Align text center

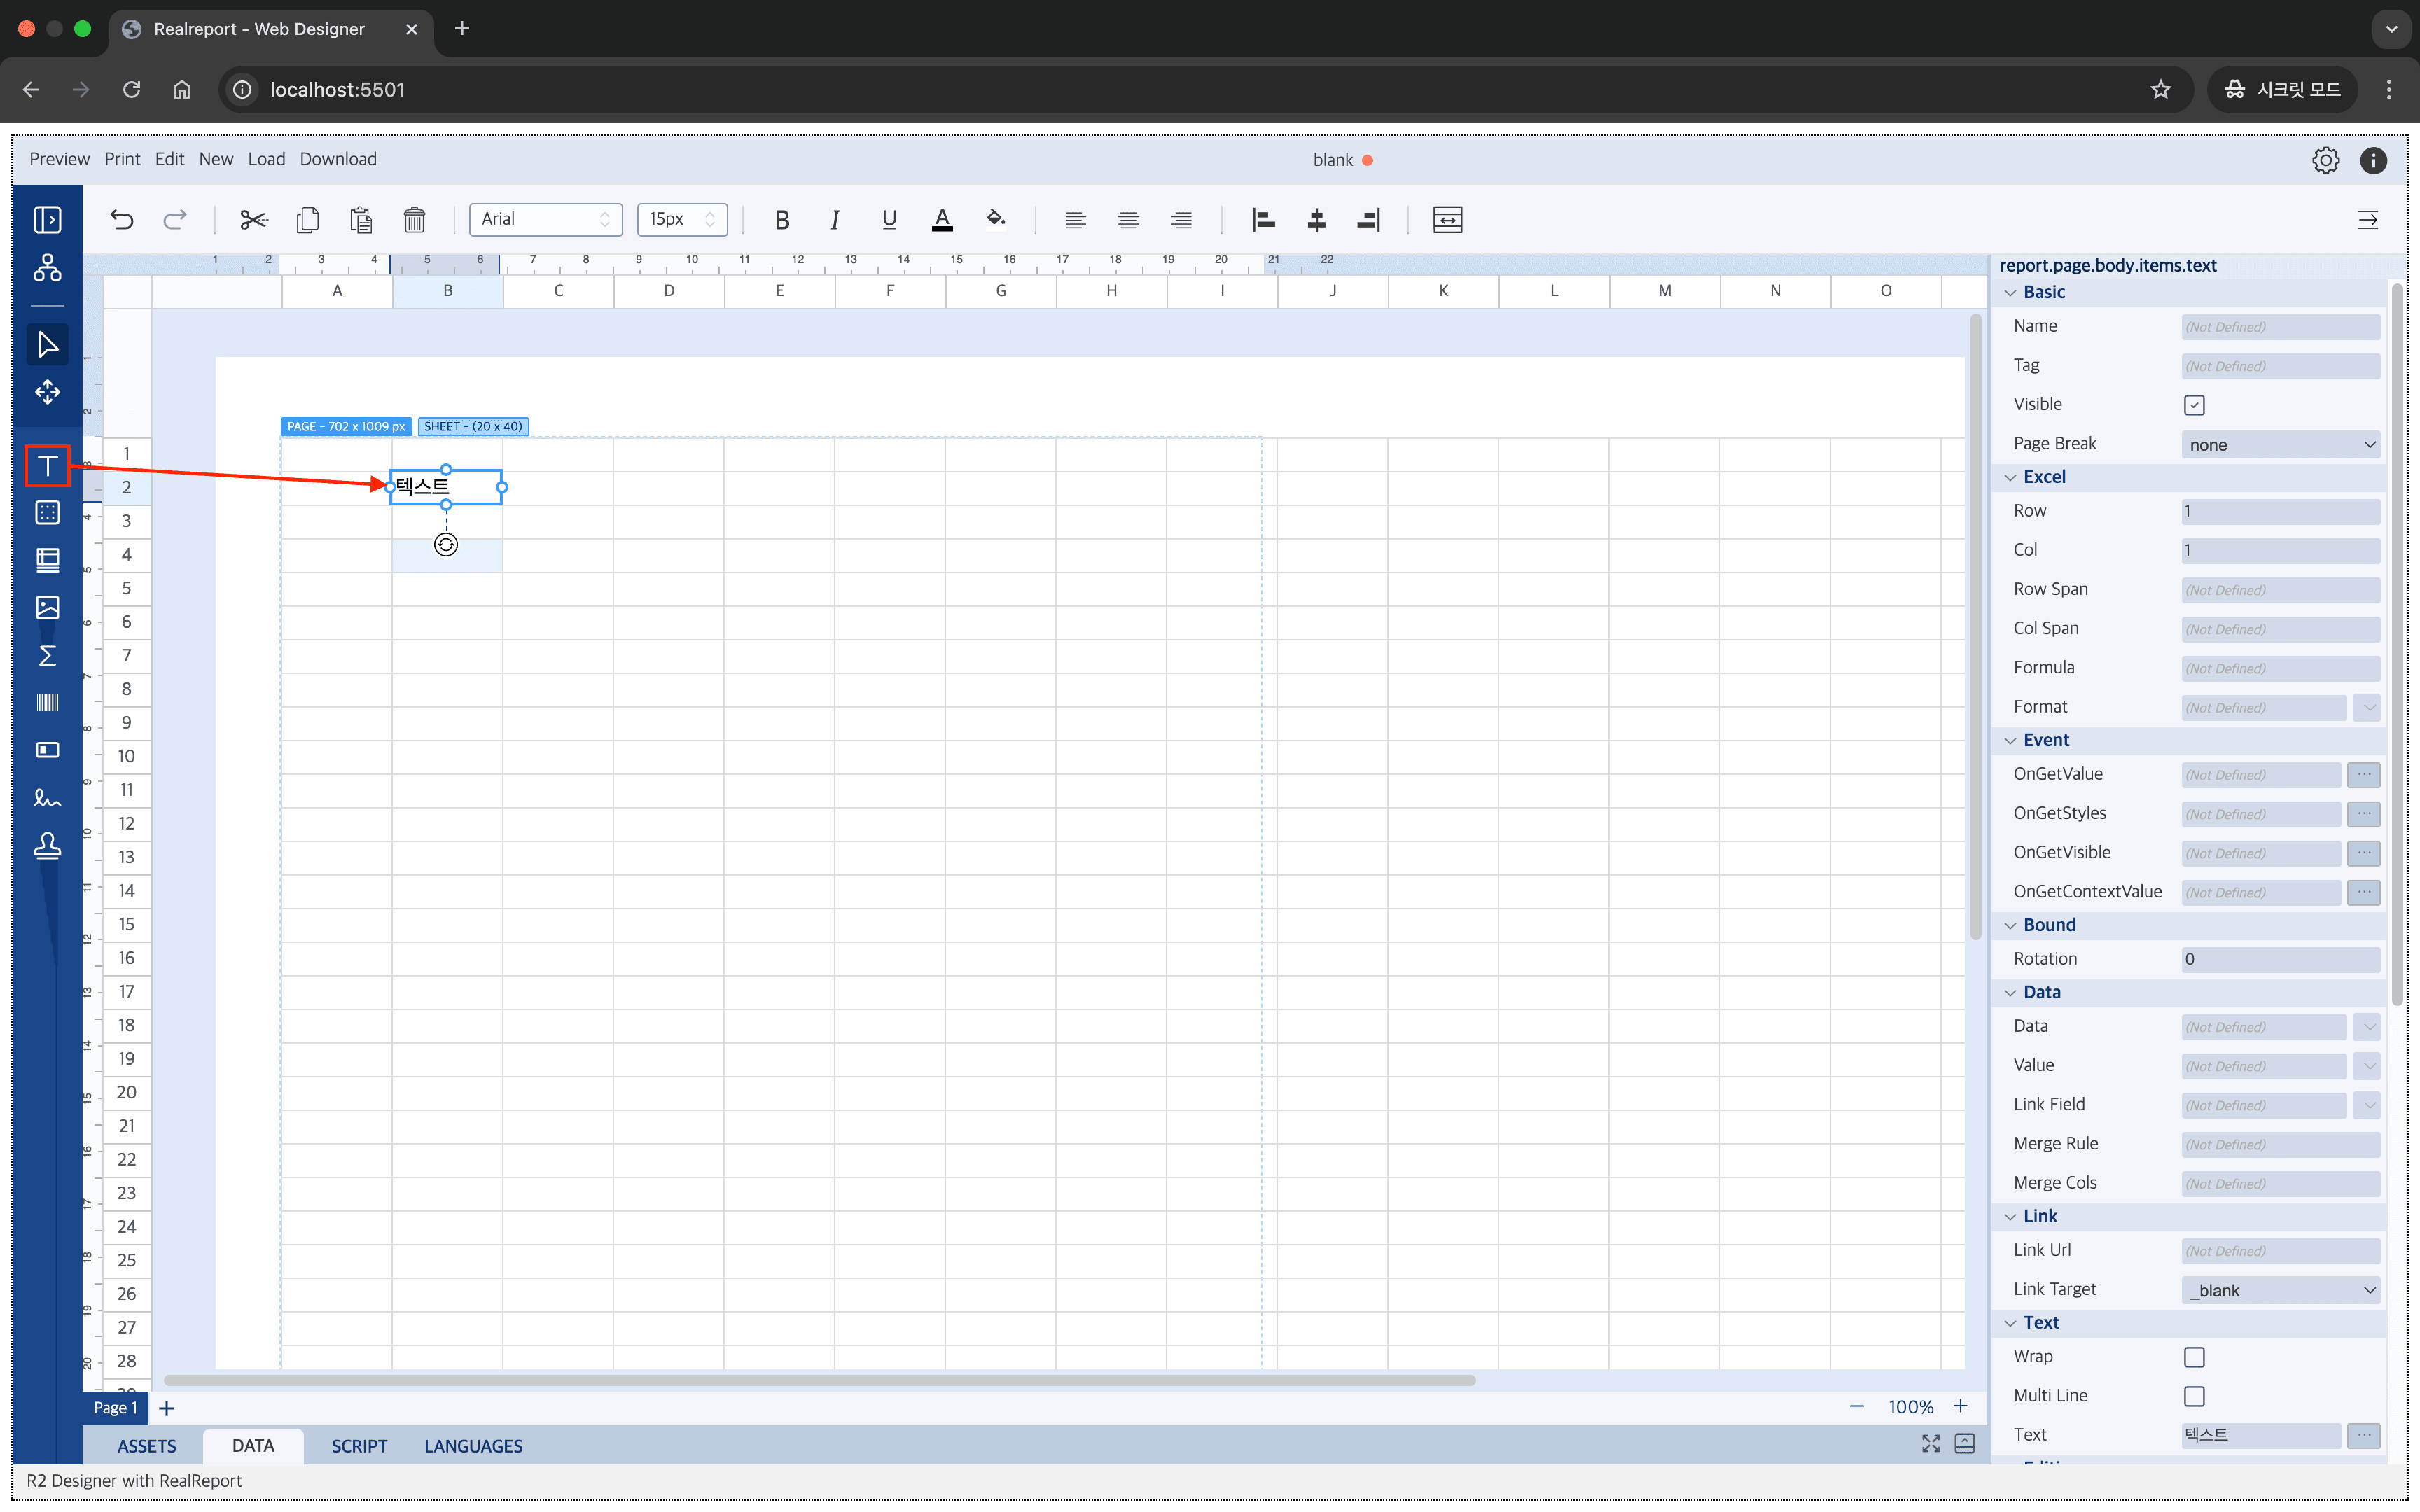click(1129, 219)
